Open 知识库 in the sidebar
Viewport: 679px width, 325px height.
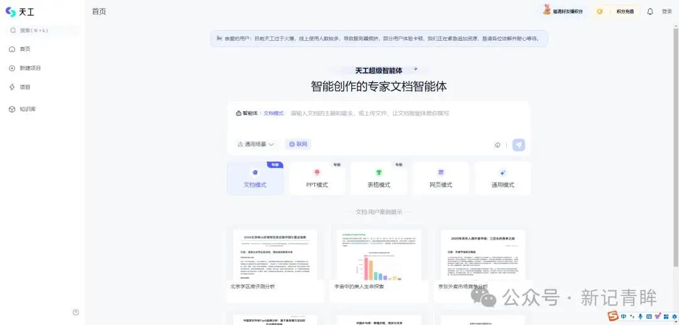tap(23, 109)
